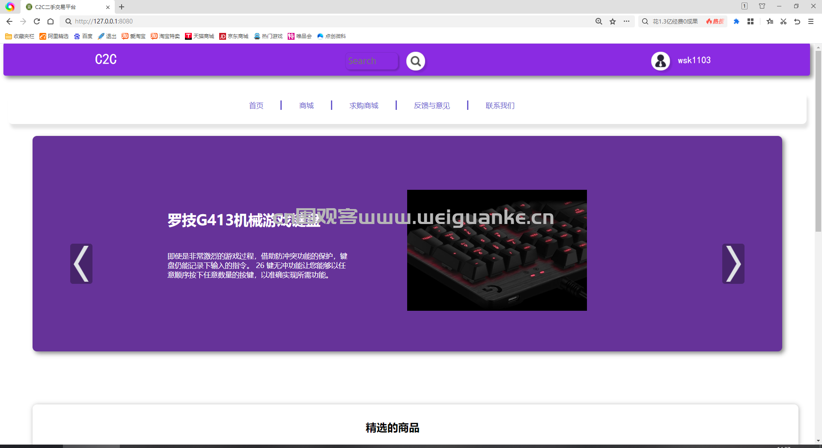
Task: Click the 精选的商品 section heading
Action: pyautogui.click(x=392, y=428)
